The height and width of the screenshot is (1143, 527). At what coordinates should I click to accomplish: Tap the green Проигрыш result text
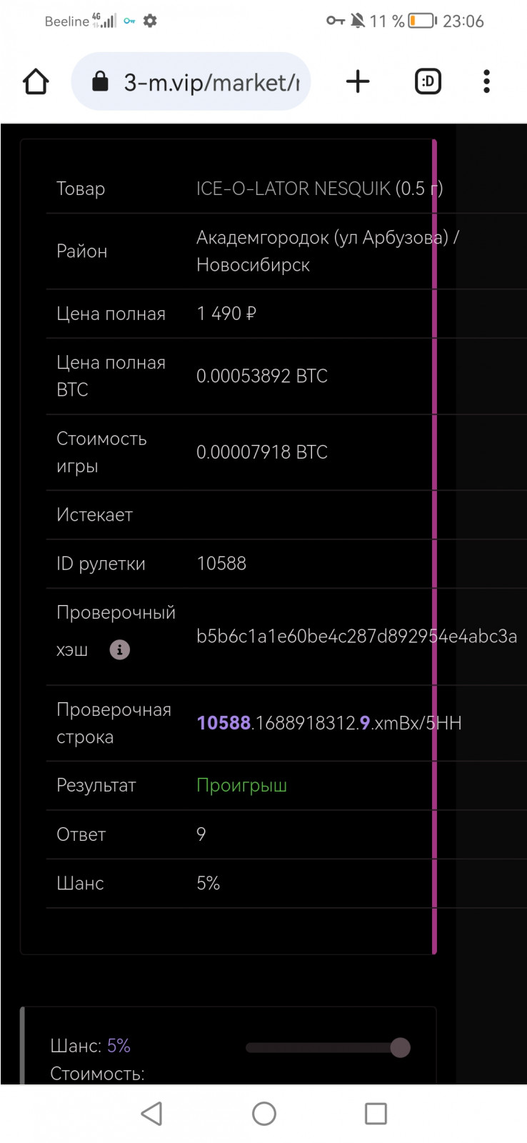241,785
